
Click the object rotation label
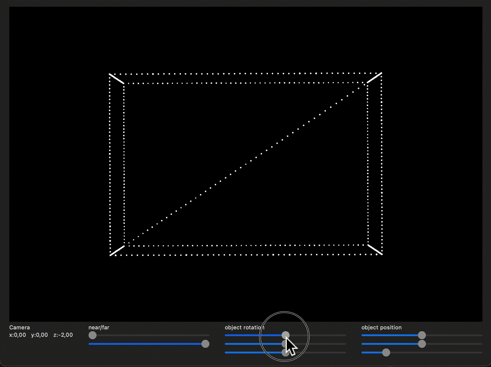245,328
